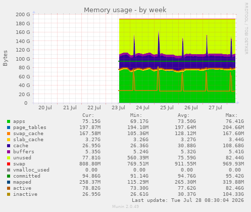Click the '20 Jul' x-axis label
Viewport: 251px width, 212px height.
(x=45, y=108)
